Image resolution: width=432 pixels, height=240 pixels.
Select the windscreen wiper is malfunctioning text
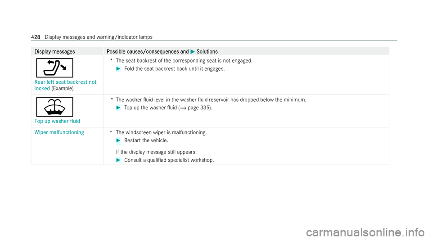[162, 132]
